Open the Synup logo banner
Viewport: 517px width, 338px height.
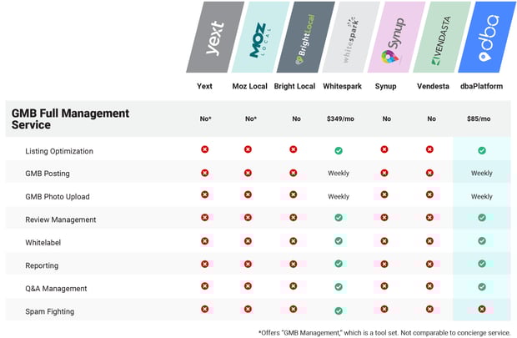[x=396, y=37]
